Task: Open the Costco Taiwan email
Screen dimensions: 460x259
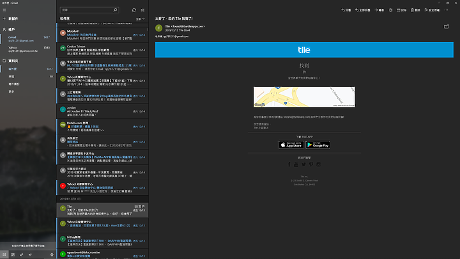Action: point(103,50)
